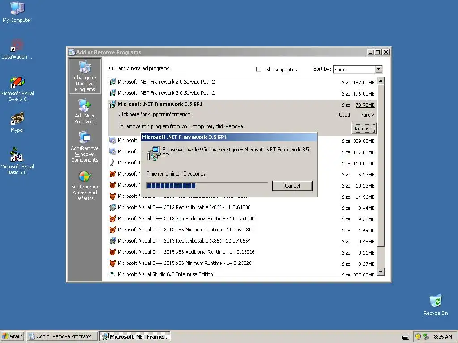458x343 pixels.
Task: Open the Sort by Name dropdown
Action: click(x=357, y=69)
